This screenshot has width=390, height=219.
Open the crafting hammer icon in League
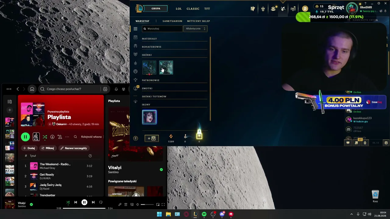[x=283, y=9]
